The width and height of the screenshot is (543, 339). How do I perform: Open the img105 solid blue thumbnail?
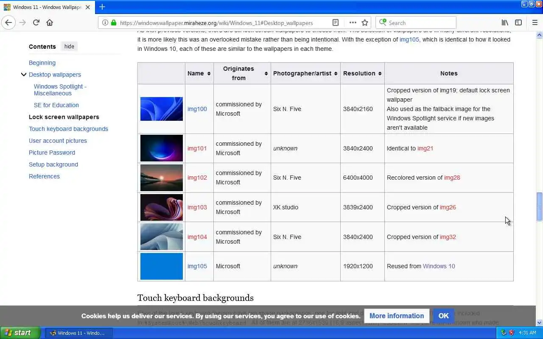(x=162, y=266)
